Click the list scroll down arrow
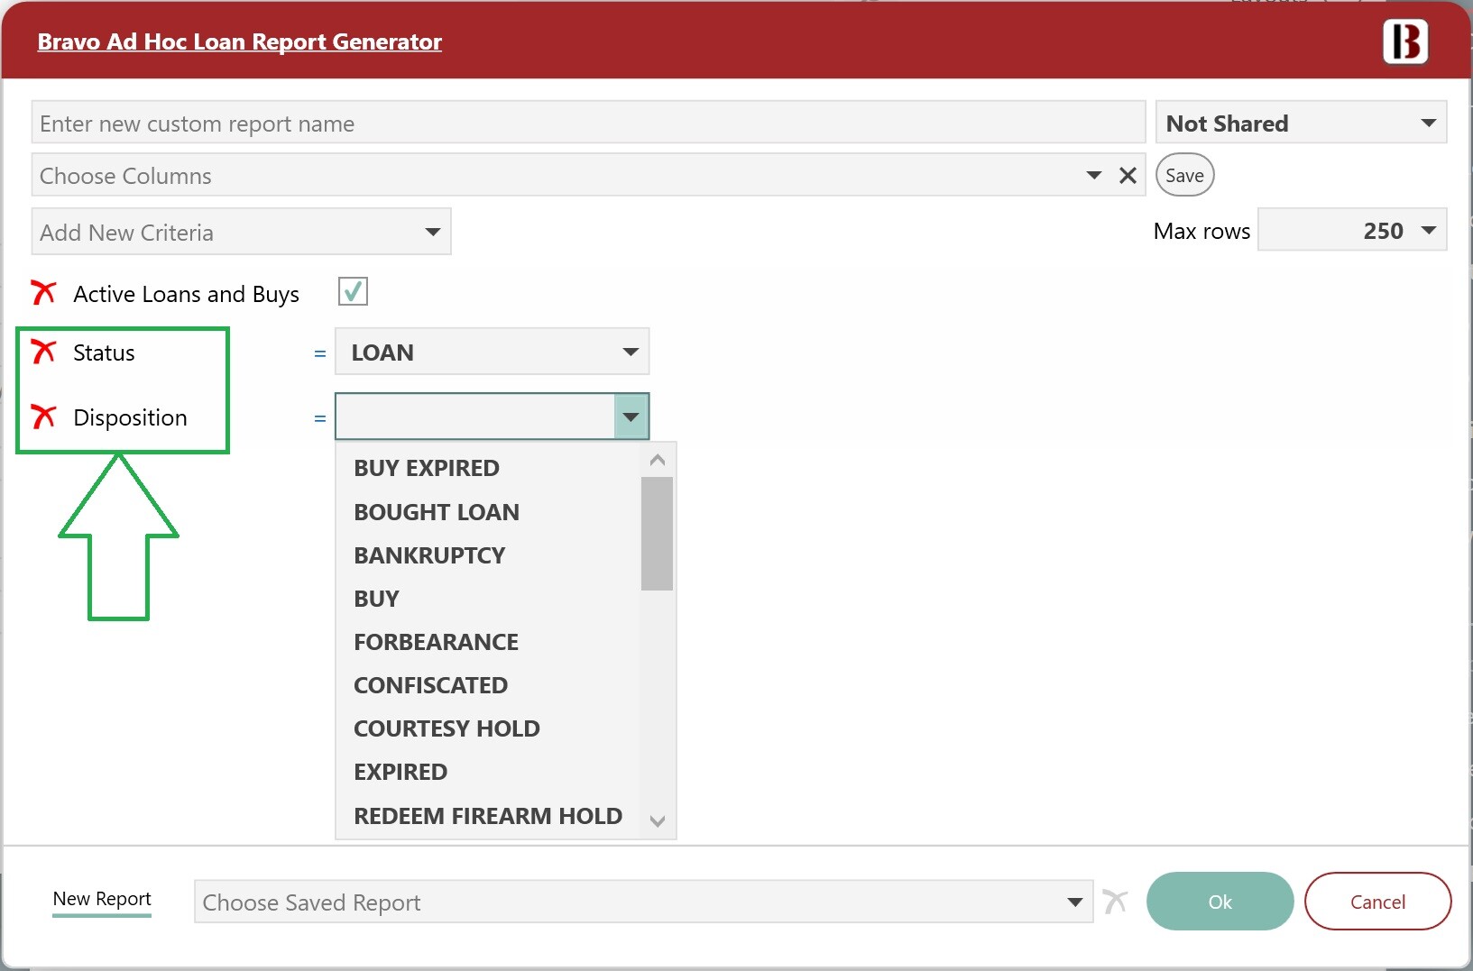 coord(657,820)
